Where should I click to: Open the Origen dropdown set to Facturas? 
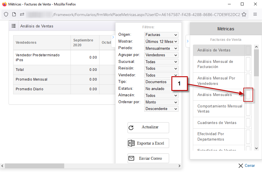click(161, 35)
